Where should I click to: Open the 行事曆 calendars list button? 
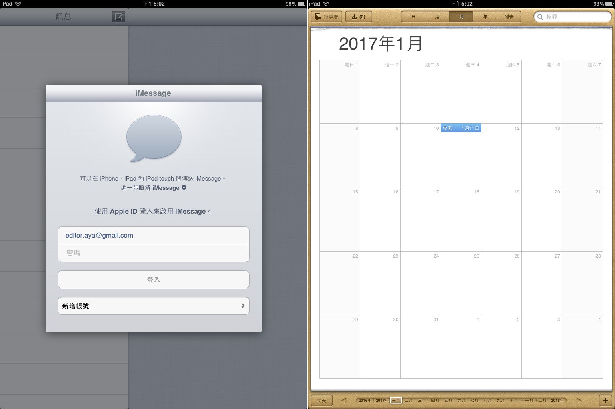pos(326,17)
